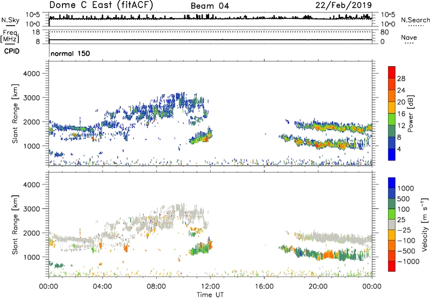Click the 'CPID' row label
Image resolution: width=430 pixels, height=298 pixels.
(12, 51)
